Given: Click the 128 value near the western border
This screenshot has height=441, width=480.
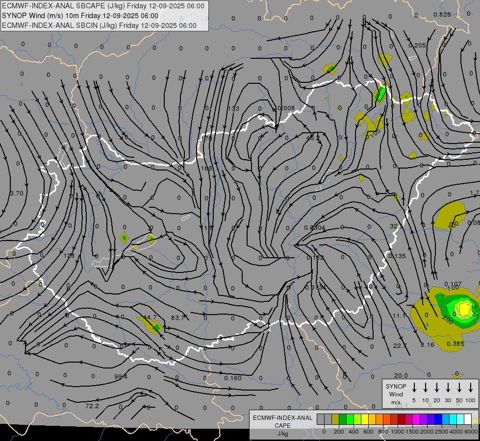Looking at the screenshot, I should pyautogui.click(x=69, y=255).
